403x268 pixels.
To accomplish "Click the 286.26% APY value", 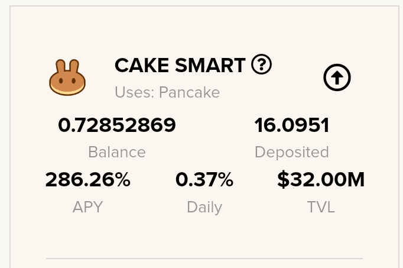I will [87, 179].
